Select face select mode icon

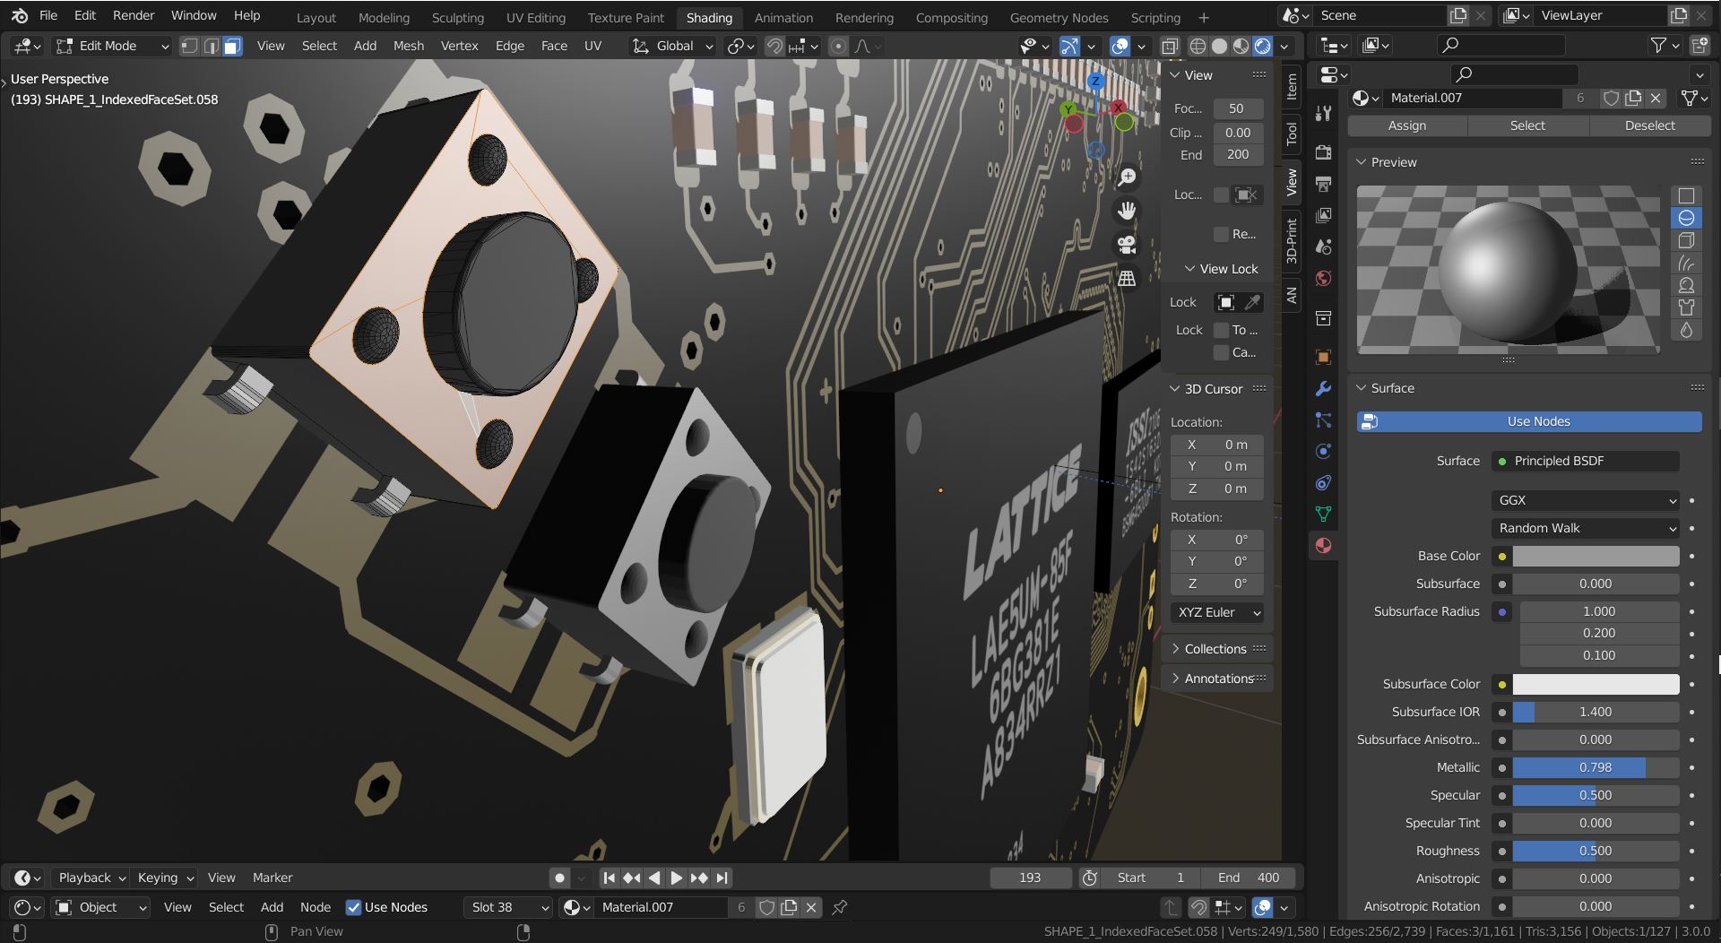point(232,47)
